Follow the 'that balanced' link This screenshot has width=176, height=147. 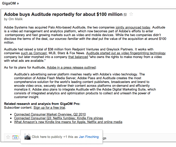78,57
